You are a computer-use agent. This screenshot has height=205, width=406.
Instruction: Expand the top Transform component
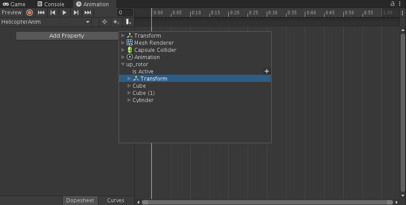tap(123, 36)
